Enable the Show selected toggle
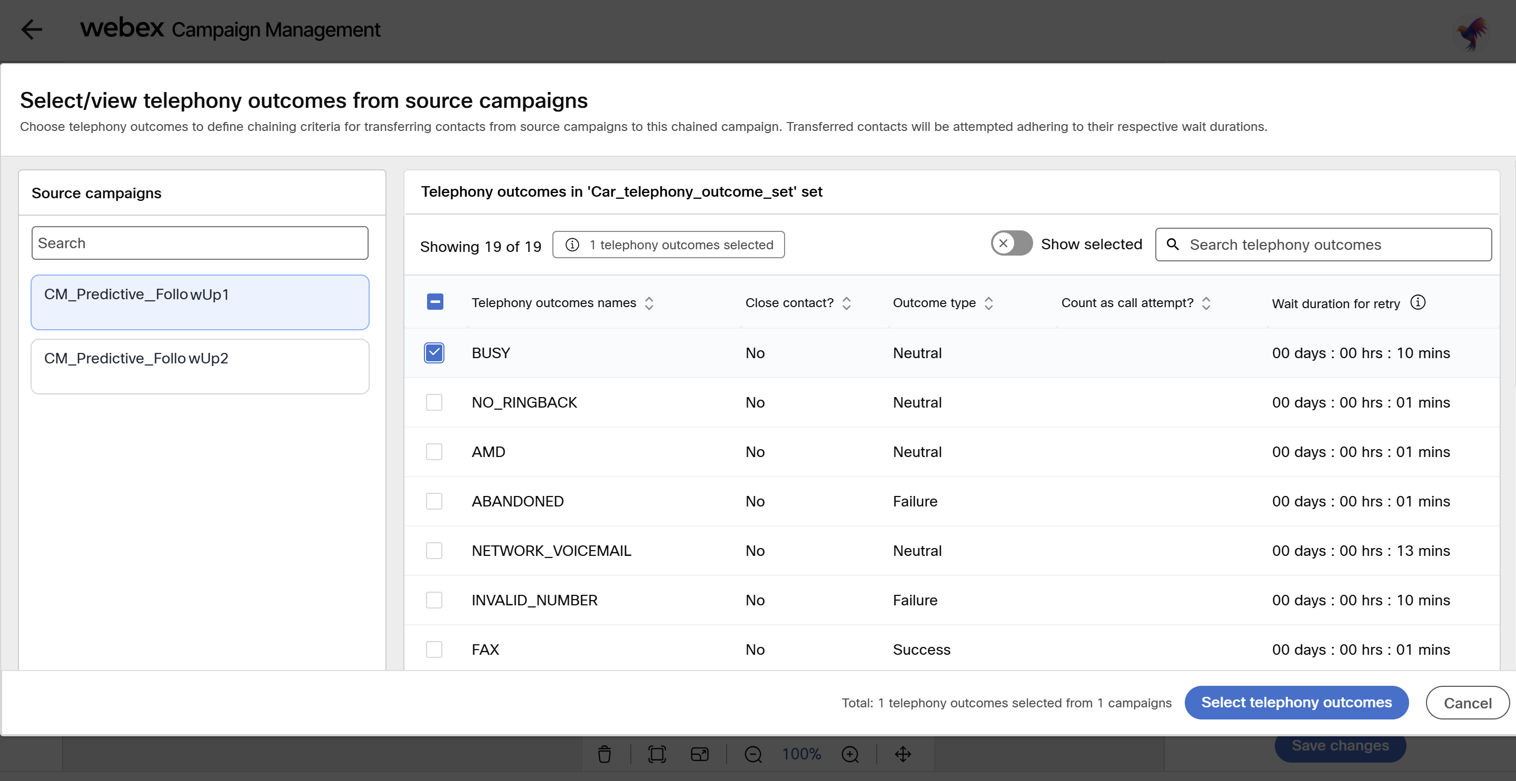Image resolution: width=1516 pixels, height=781 pixels. pyautogui.click(x=1011, y=244)
